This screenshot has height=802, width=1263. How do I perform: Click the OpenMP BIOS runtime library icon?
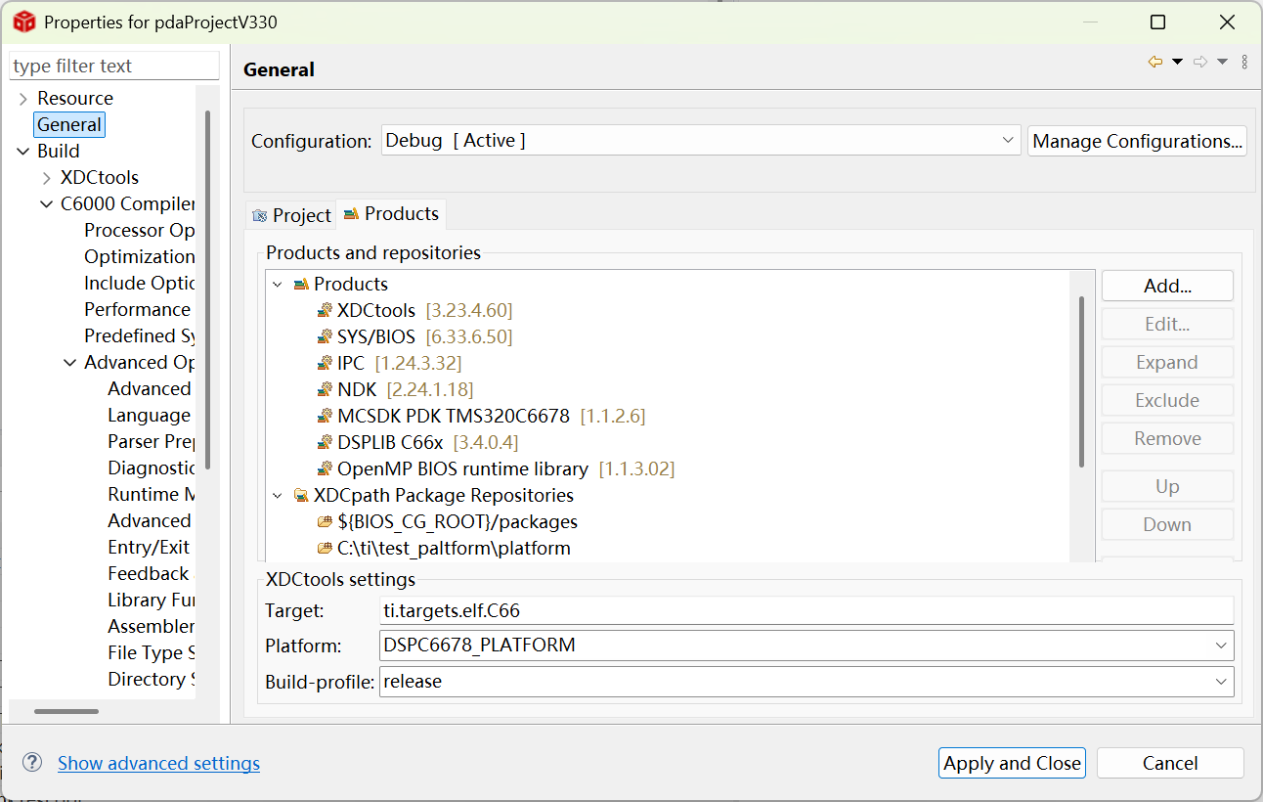coord(325,468)
